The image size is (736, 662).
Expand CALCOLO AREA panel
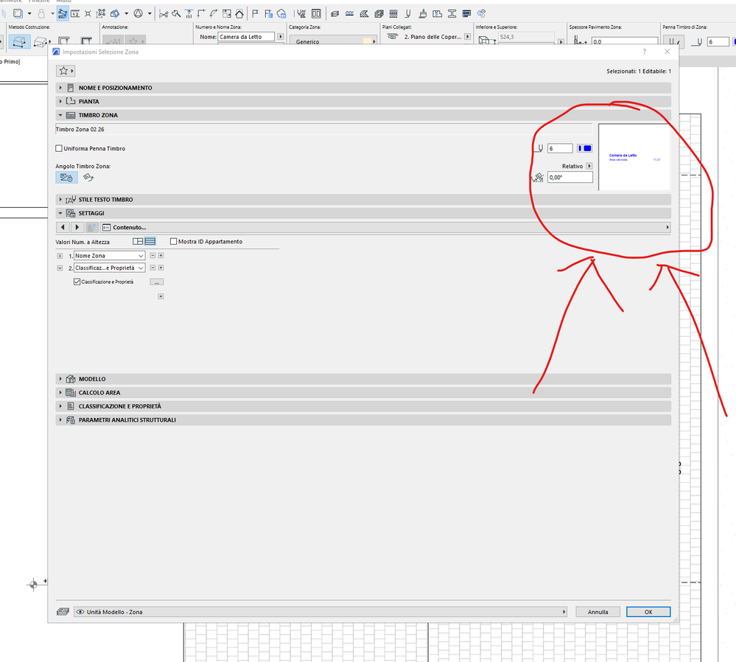[x=363, y=393]
